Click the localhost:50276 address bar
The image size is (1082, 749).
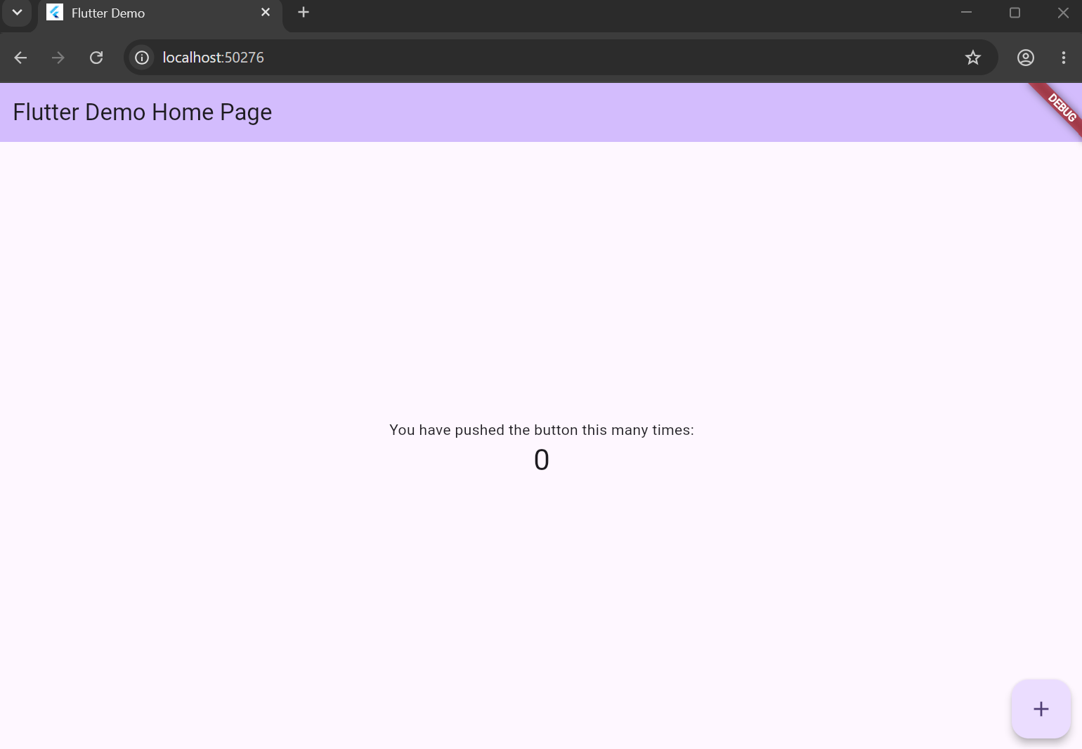(x=560, y=58)
